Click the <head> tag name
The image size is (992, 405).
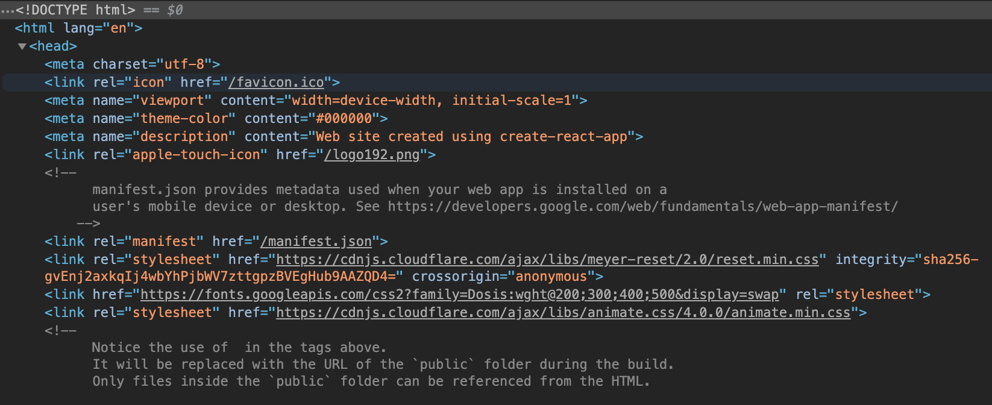point(53,46)
